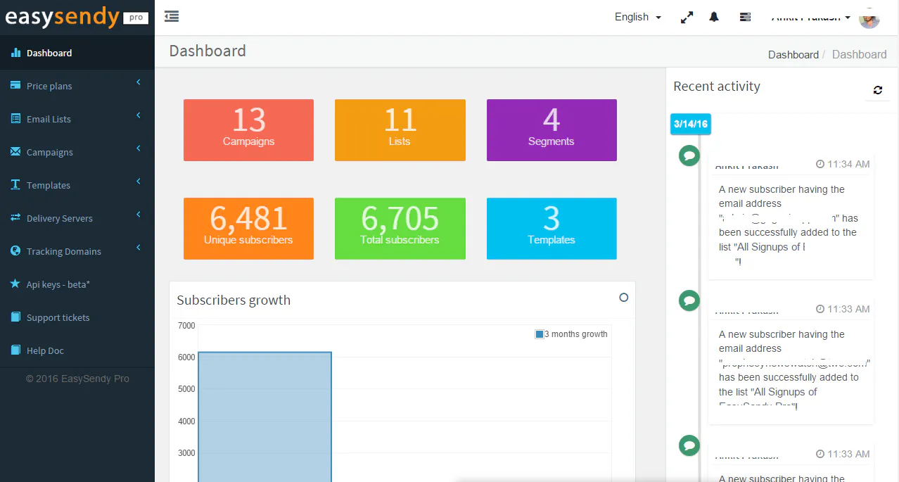
Task: Click the server stack icon in header
Action: (745, 17)
